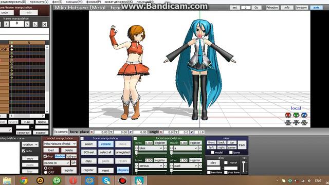Select the IK ON radio button
329x185 pixels.
(46, 168)
